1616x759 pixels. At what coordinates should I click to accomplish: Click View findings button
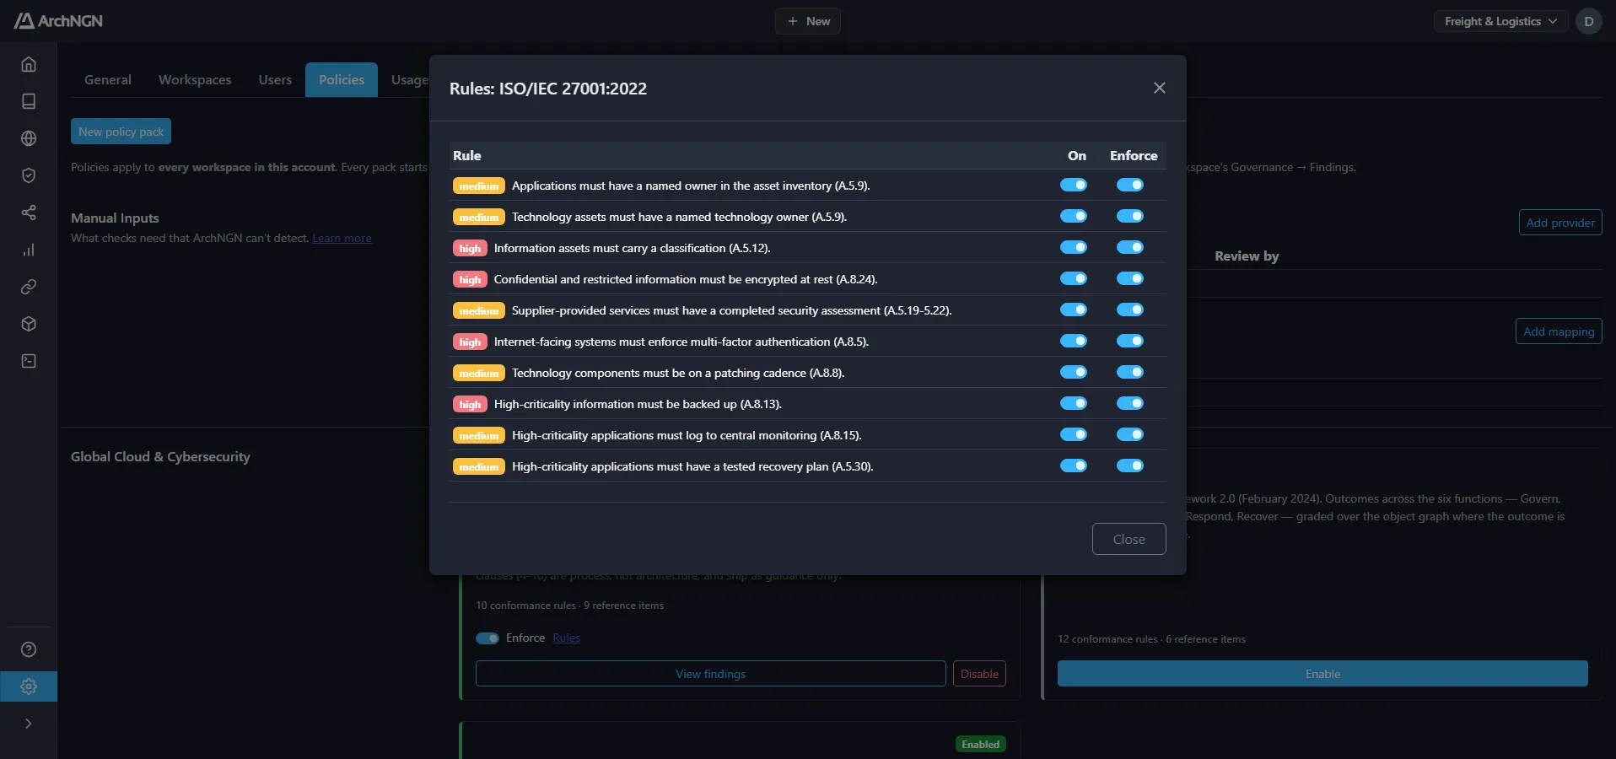point(711,674)
